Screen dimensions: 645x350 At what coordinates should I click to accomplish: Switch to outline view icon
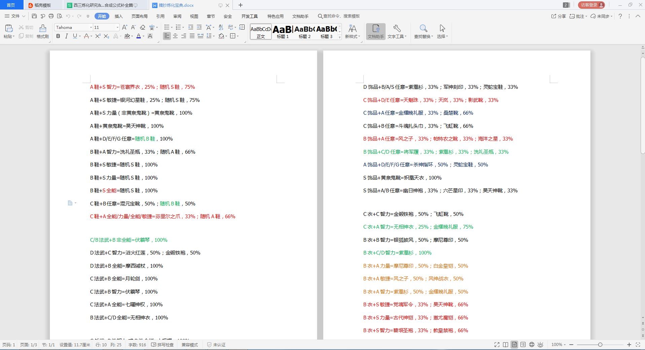[523, 345]
